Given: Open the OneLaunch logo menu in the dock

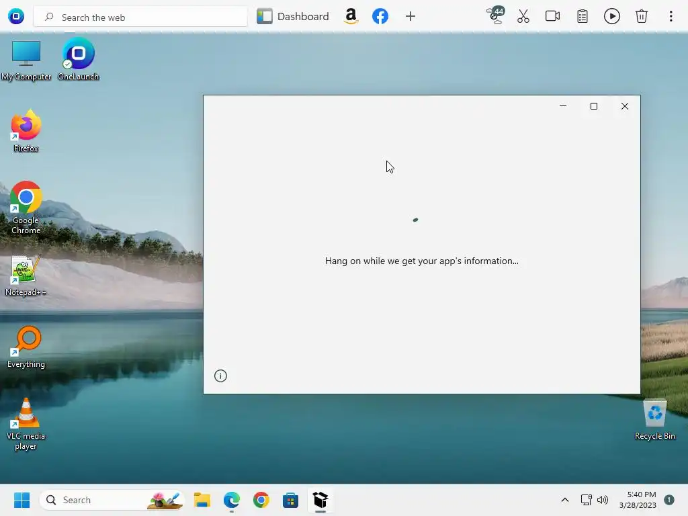Looking at the screenshot, I should (16, 17).
